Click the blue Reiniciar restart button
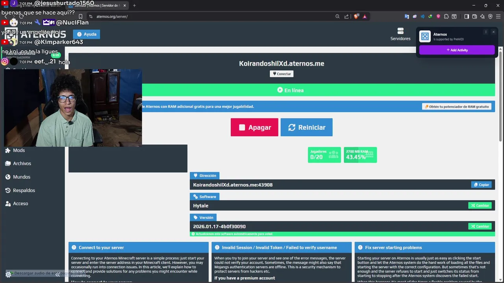The height and width of the screenshot is (283, 504). [306, 127]
